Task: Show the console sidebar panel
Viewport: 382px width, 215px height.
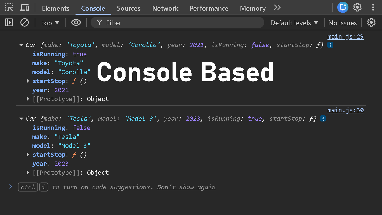Action: coord(9,22)
